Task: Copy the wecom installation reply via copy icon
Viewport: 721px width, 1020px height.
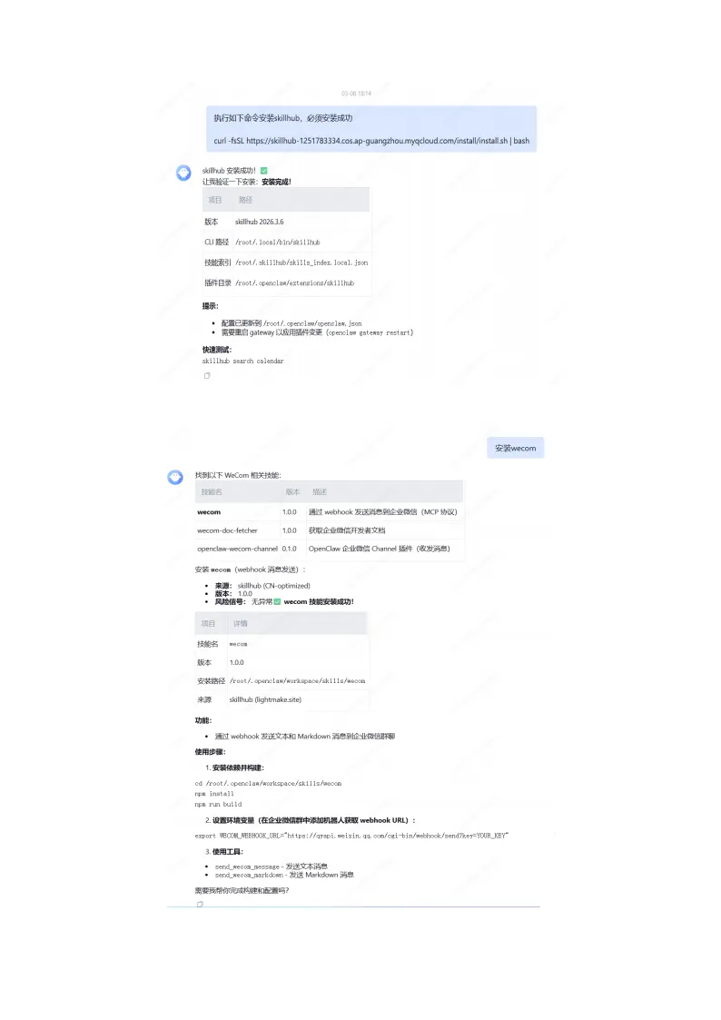Action: tap(200, 904)
